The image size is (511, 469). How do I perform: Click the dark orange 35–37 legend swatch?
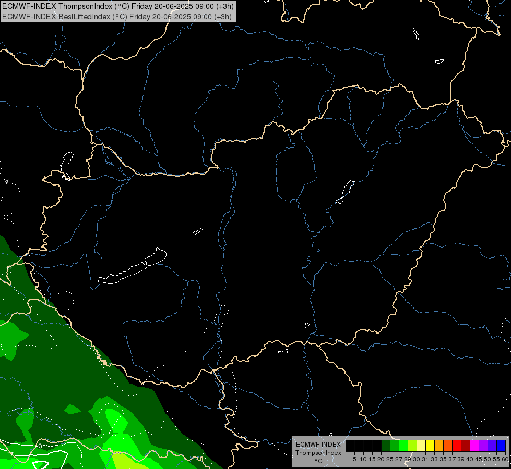click(448, 446)
